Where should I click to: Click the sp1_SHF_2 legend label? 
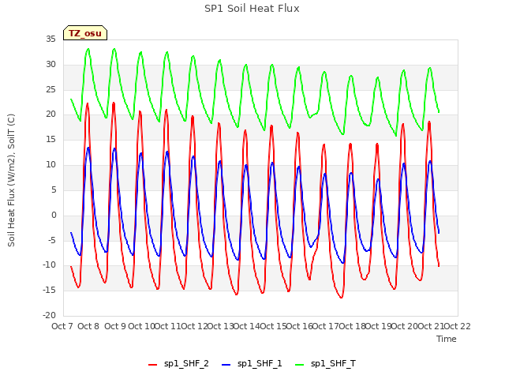tap(186, 364)
